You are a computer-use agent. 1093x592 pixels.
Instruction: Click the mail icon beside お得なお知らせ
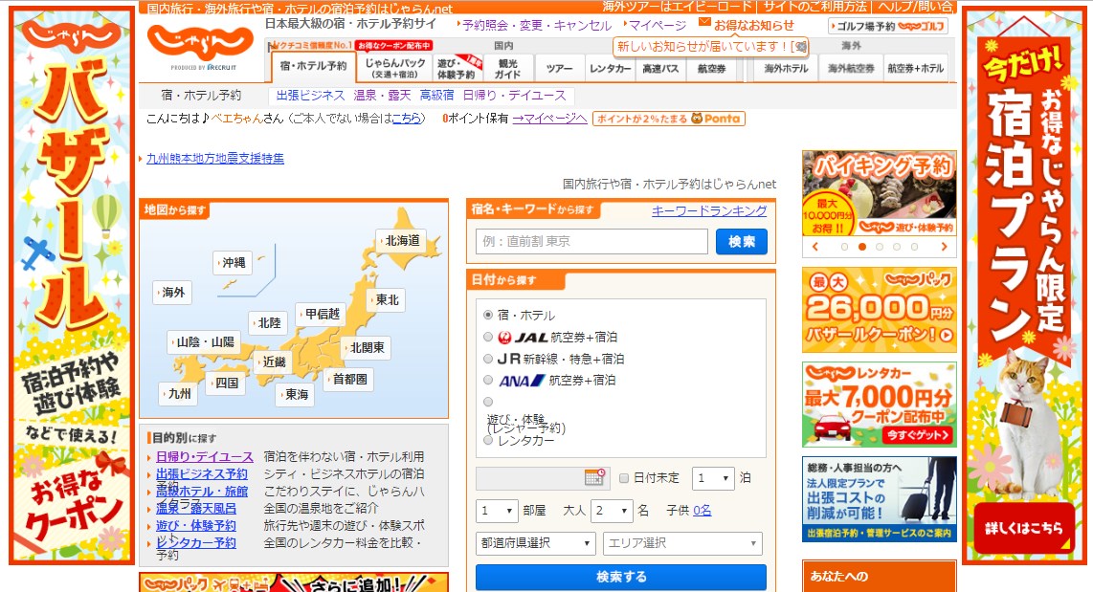705,23
